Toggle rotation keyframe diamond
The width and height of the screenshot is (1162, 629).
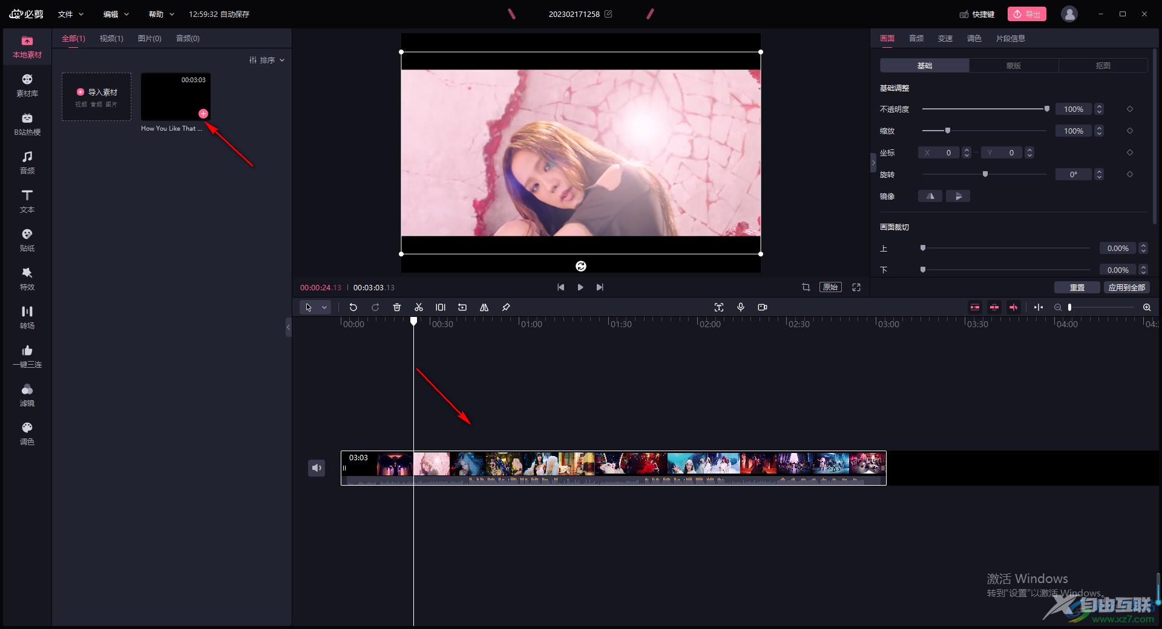(x=1130, y=174)
